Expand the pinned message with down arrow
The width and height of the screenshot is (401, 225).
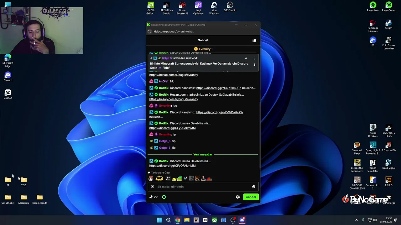[254, 65]
